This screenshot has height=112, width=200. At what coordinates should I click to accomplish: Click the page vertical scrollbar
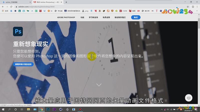click(x=199, y=23)
